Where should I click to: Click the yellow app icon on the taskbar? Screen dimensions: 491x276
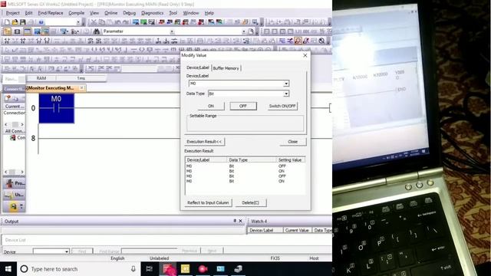click(x=186, y=269)
